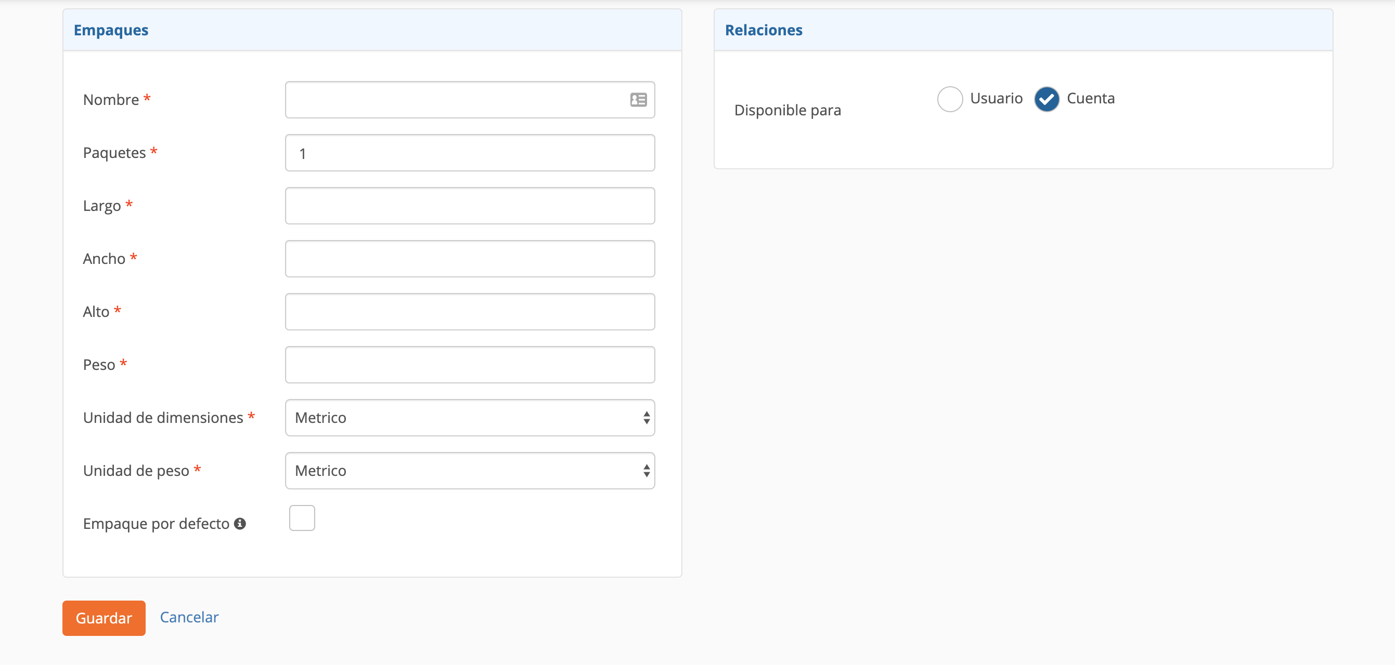Viewport: 1395px width, 665px height.
Task: Click the contact card icon in Nombre field
Action: coord(638,100)
